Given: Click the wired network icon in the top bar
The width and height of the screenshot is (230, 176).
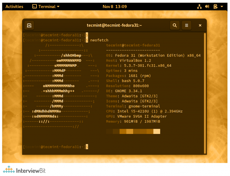Looking at the screenshot, I should point(200,6).
